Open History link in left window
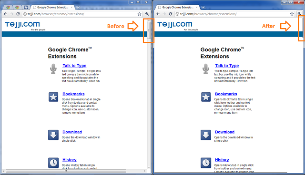Screen dimensions: 305x175 (x=70, y=160)
